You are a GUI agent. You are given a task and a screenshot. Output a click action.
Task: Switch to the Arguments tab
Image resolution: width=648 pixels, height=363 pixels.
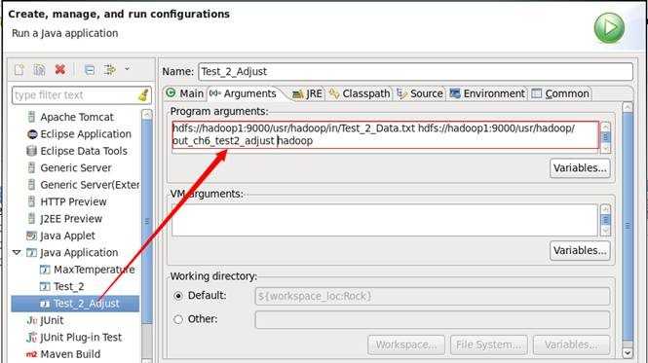[244, 93]
